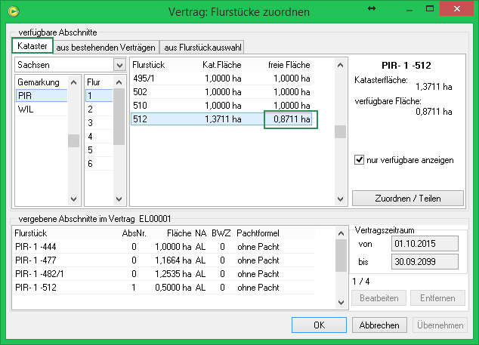
Task: Cancel via the Abbrechen button
Action: point(379,325)
